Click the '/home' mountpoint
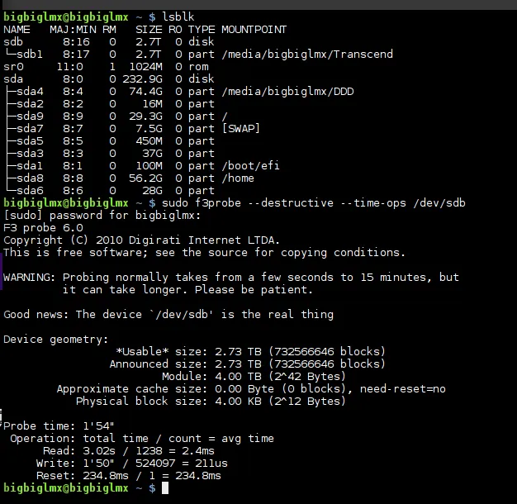517x504 pixels. pos(238,178)
